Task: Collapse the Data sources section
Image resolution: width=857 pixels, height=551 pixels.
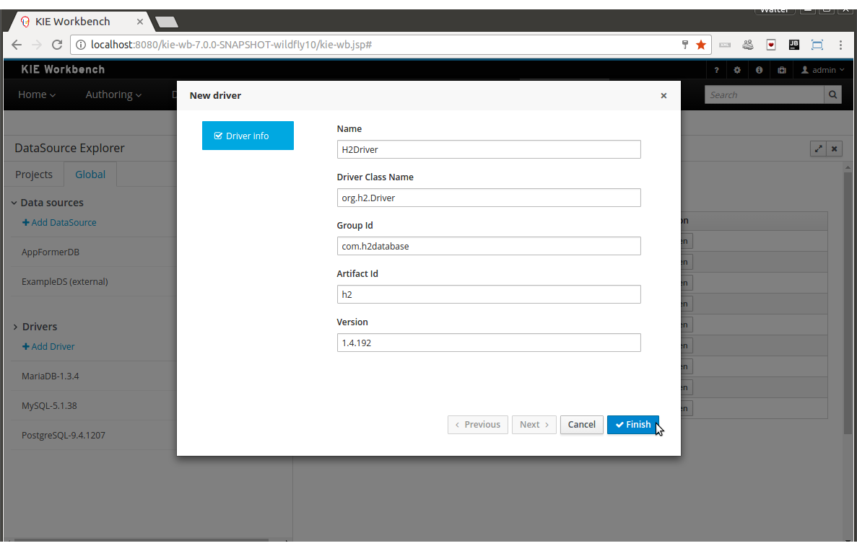Action: pyautogui.click(x=14, y=203)
